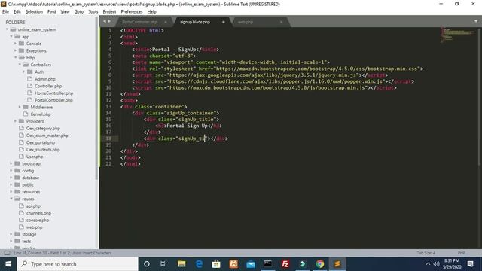Image resolution: width=482 pixels, height=271 pixels.
Task: Click unsaved dot on signup.blade.php tab
Action: [x=223, y=22]
